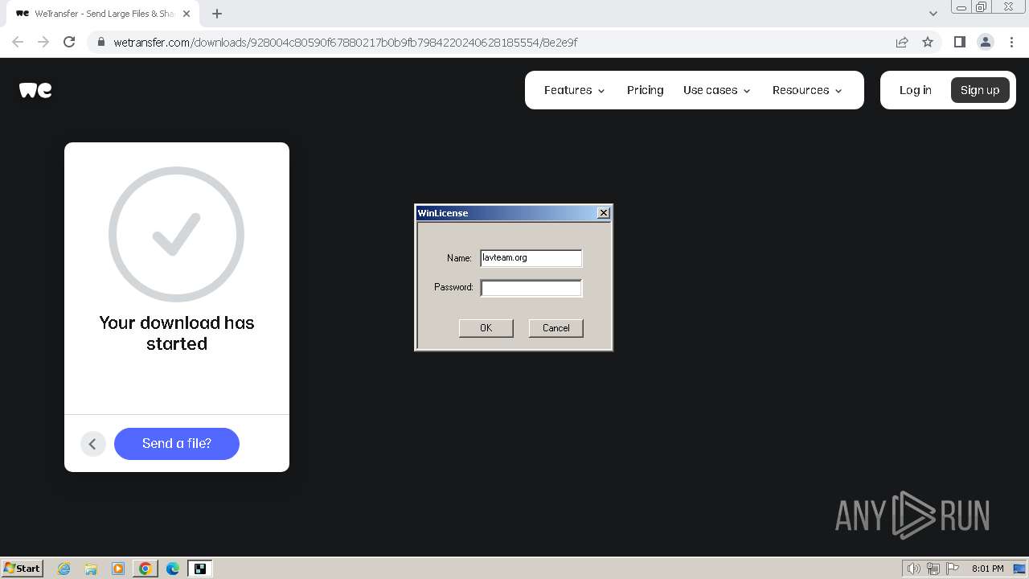Close the WinLicense dialog
This screenshot has width=1029, height=579.
pyautogui.click(x=604, y=213)
